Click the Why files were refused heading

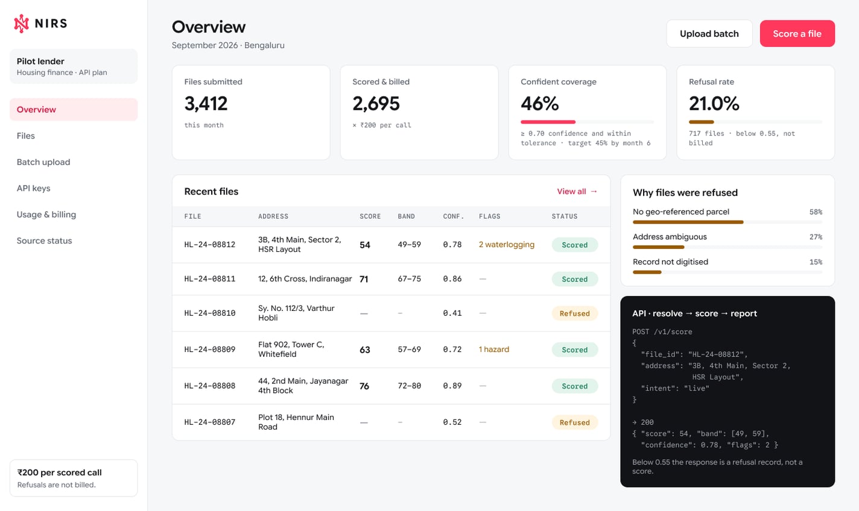(685, 193)
